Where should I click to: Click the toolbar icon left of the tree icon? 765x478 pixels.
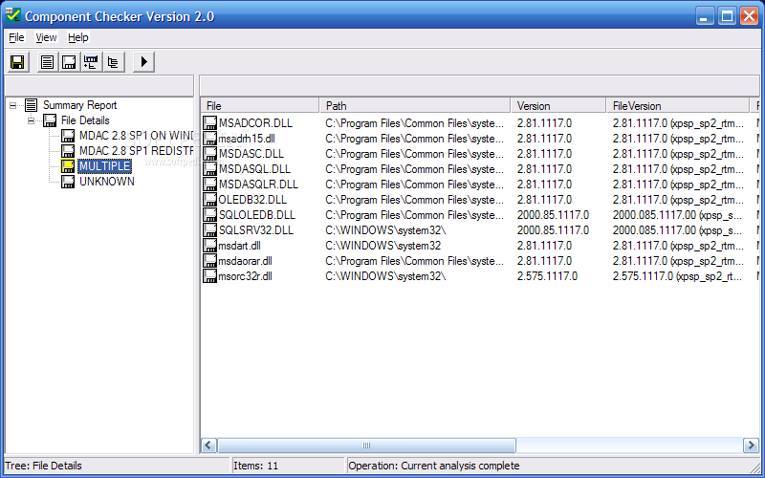(91, 62)
